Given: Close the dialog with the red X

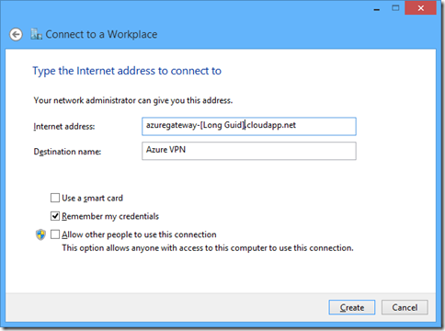Looking at the screenshot, I should [420, 8].
